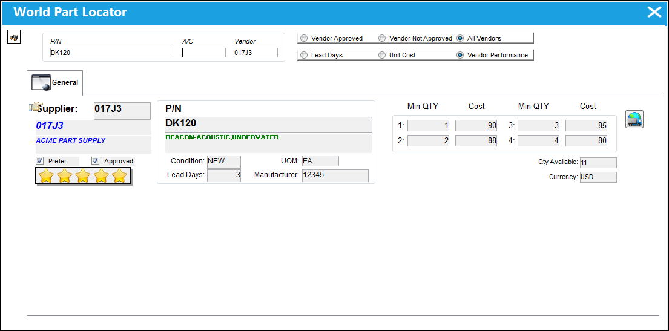Click the supplier hand-pointer icon
The height and width of the screenshot is (331, 669).
36,107
